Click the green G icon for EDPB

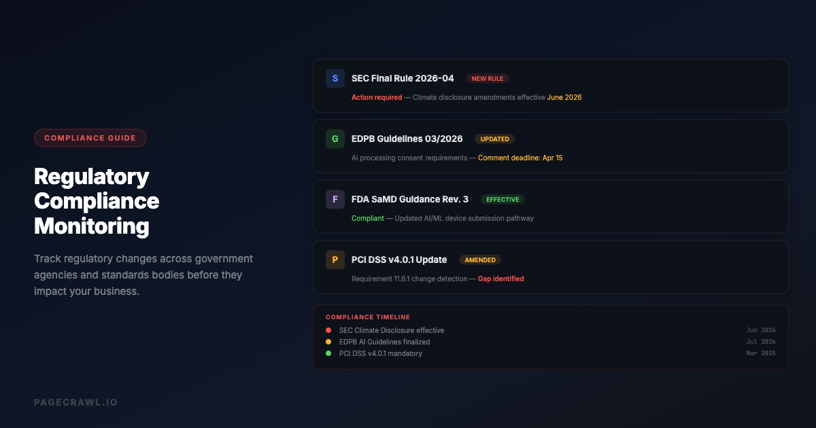pyautogui.click(x=335, y=139)
